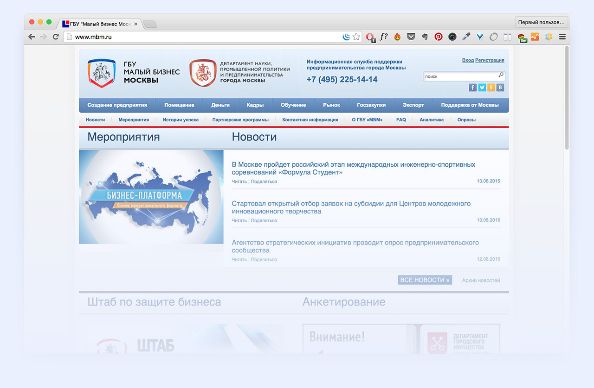Click the Вход login link
The height and width of the screenshot is (388, 594).
[x=468, y=60]
